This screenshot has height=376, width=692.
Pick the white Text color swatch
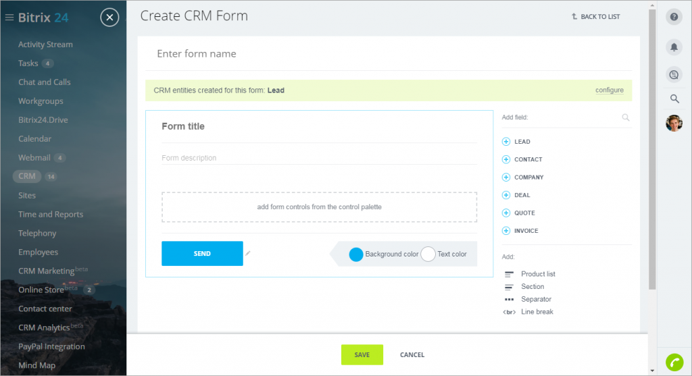428,254
